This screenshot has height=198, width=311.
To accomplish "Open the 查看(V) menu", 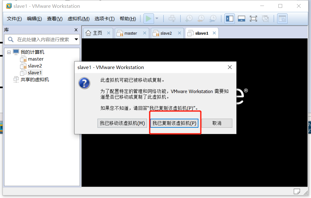I will [x=55, y=19].
